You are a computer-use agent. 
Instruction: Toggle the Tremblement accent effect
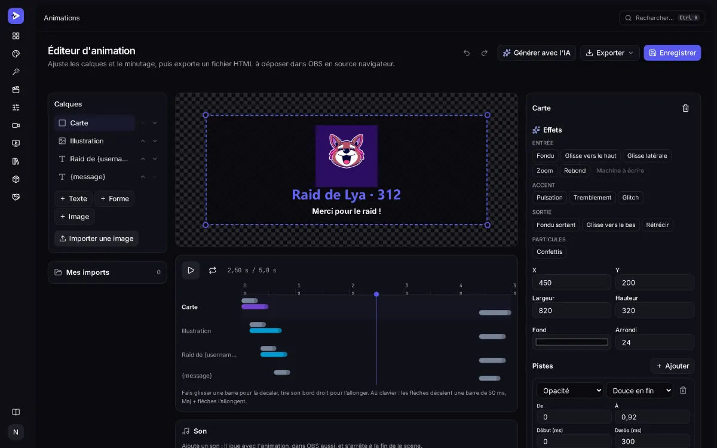[593, 198]
